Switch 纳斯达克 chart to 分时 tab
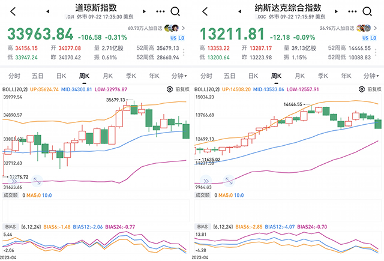Image resolution: width=384 pixels, height=261 pixels. point(206,76)
